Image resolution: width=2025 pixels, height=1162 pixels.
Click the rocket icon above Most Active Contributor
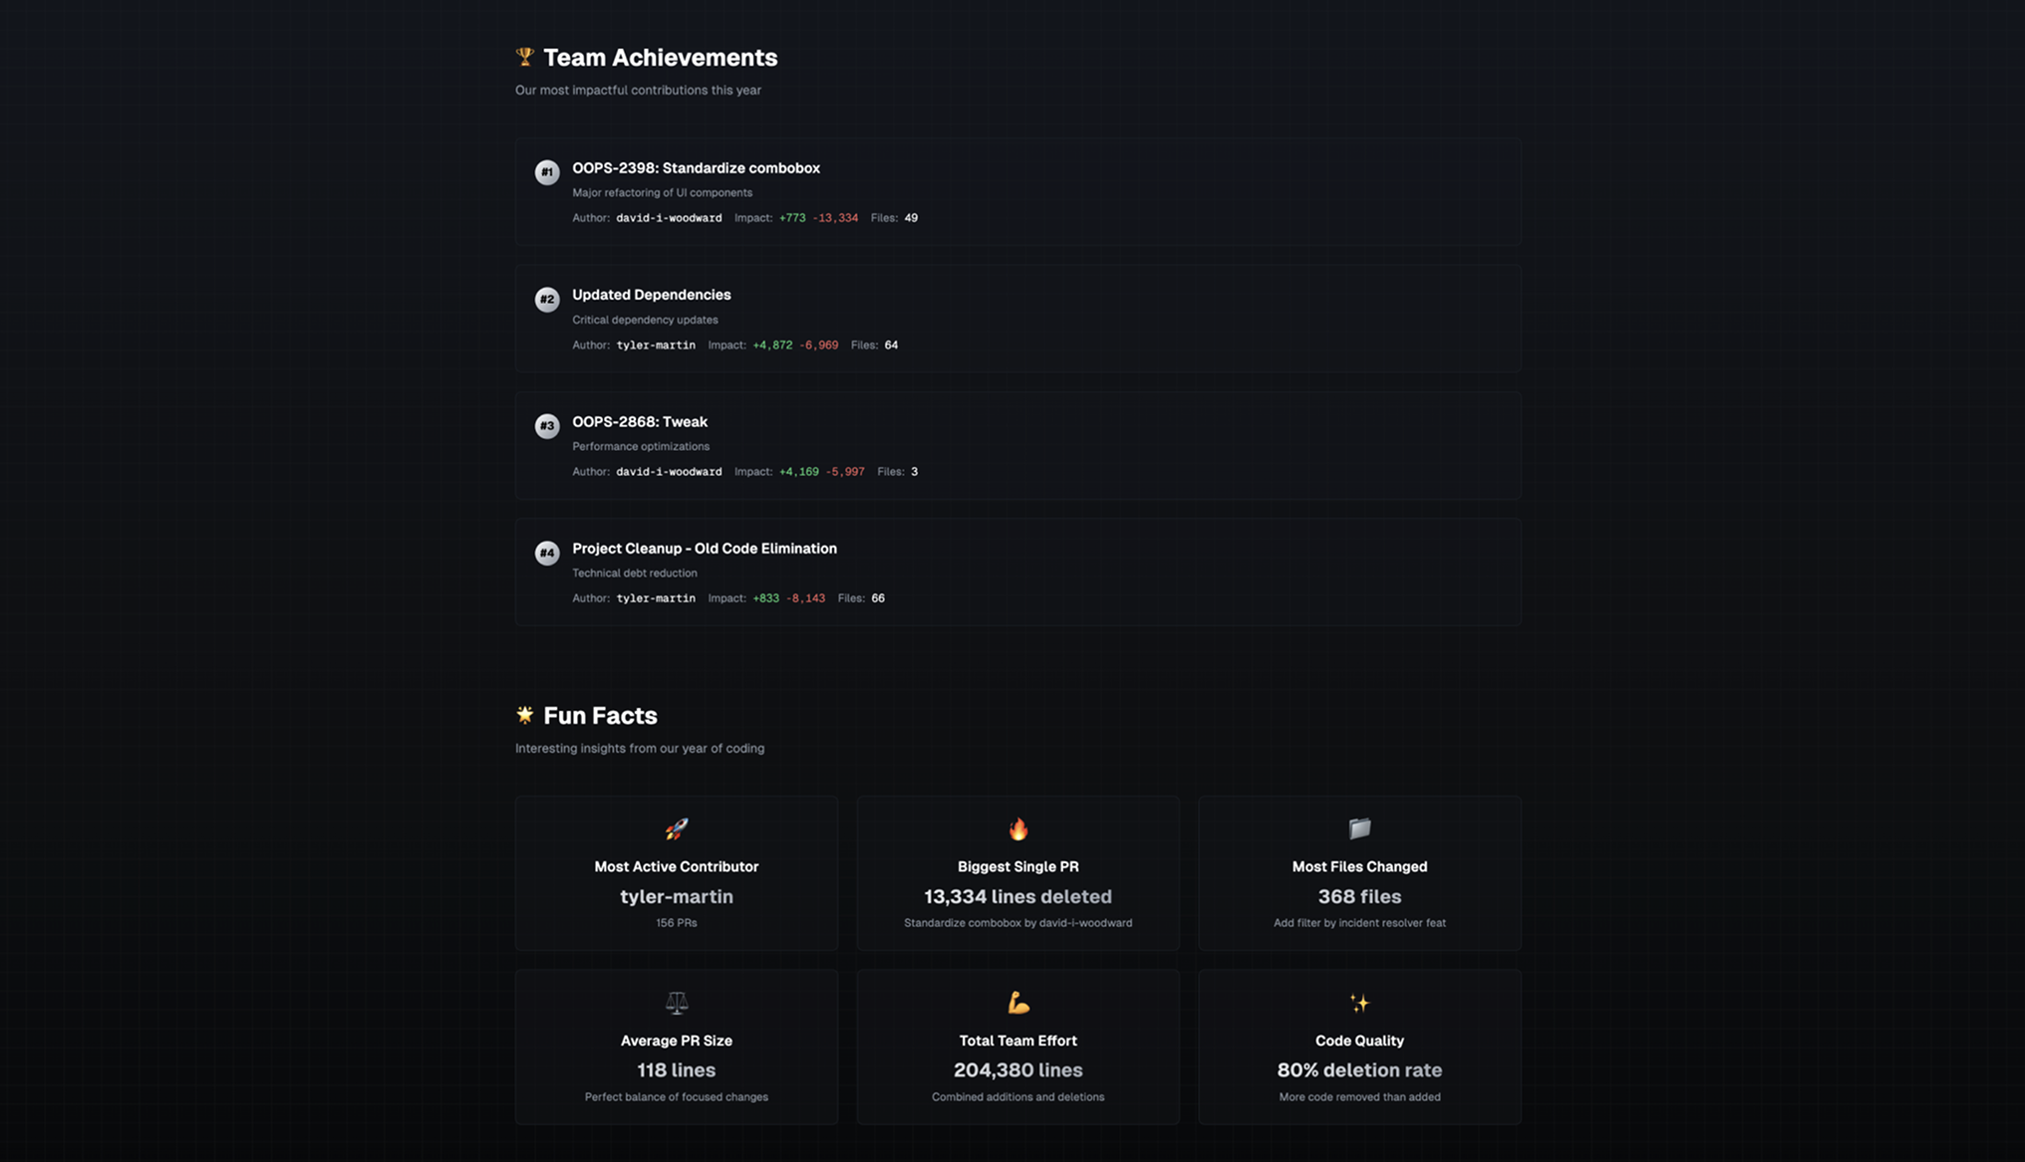coord(676,829)
